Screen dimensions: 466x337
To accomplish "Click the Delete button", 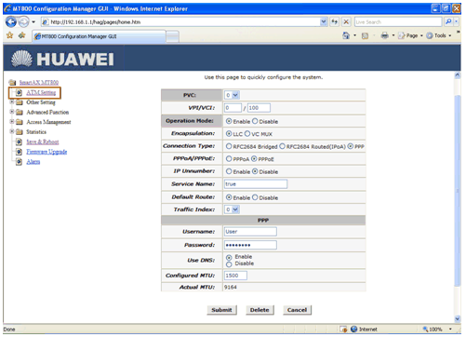I will [260, 310].
